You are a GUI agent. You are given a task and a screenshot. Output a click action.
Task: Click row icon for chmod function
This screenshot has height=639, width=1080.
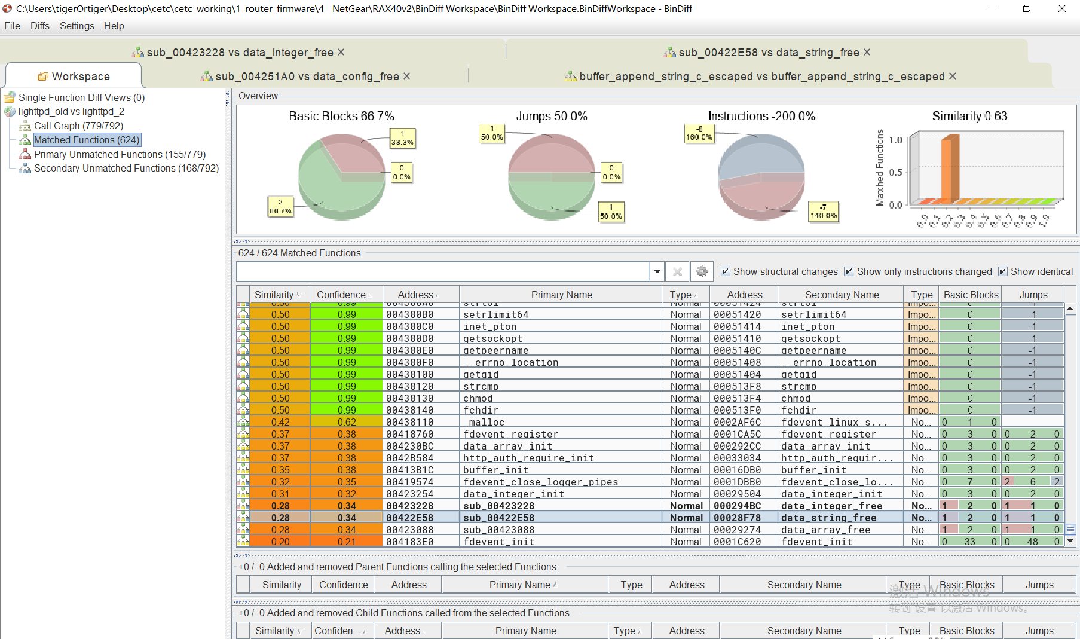pyautogui.click(x=243, y=398)
